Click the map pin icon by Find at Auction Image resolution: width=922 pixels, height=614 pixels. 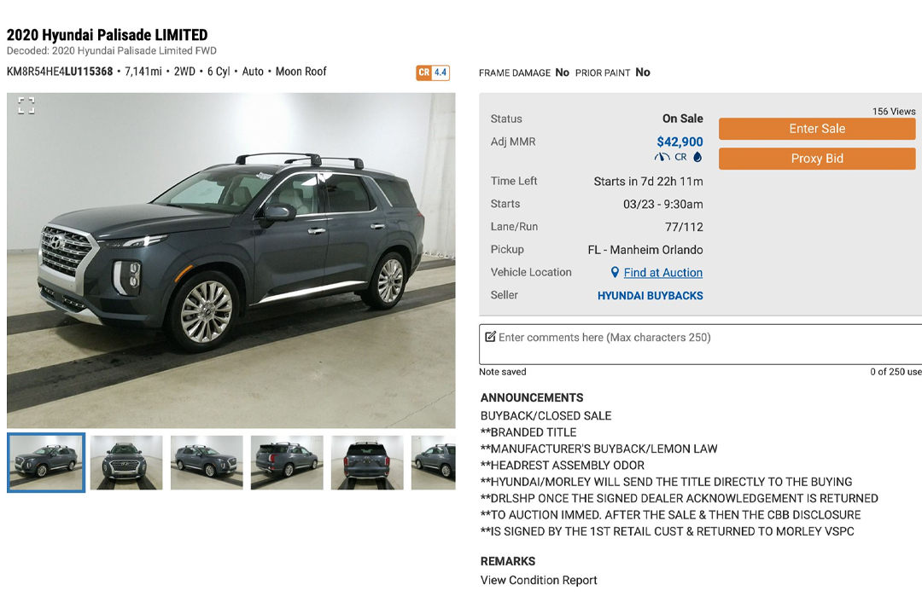point(615,272)
